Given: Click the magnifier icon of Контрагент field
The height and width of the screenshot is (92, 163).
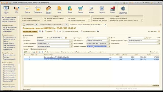Looking at the screenshot, I should pyautogui.click(x=72, y=41).
